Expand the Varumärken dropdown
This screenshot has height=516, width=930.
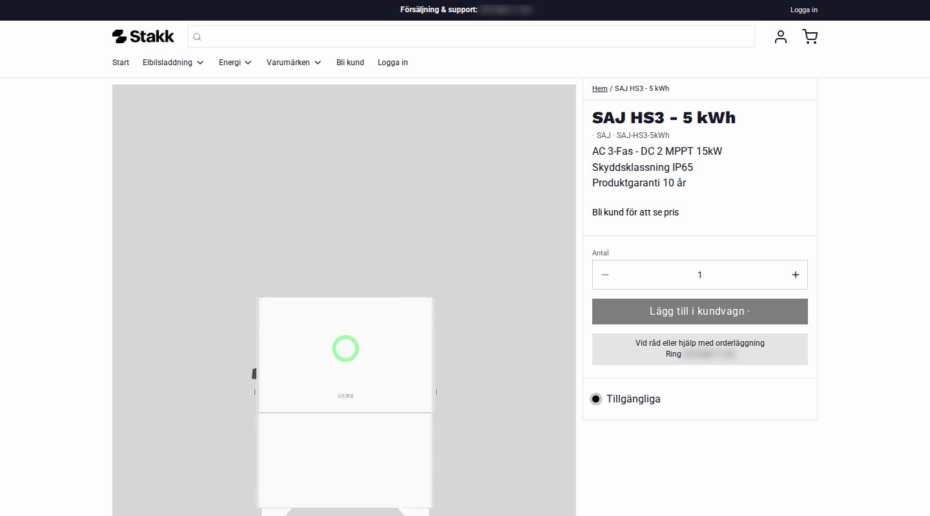pyautogui.click(x=294, y=63)
